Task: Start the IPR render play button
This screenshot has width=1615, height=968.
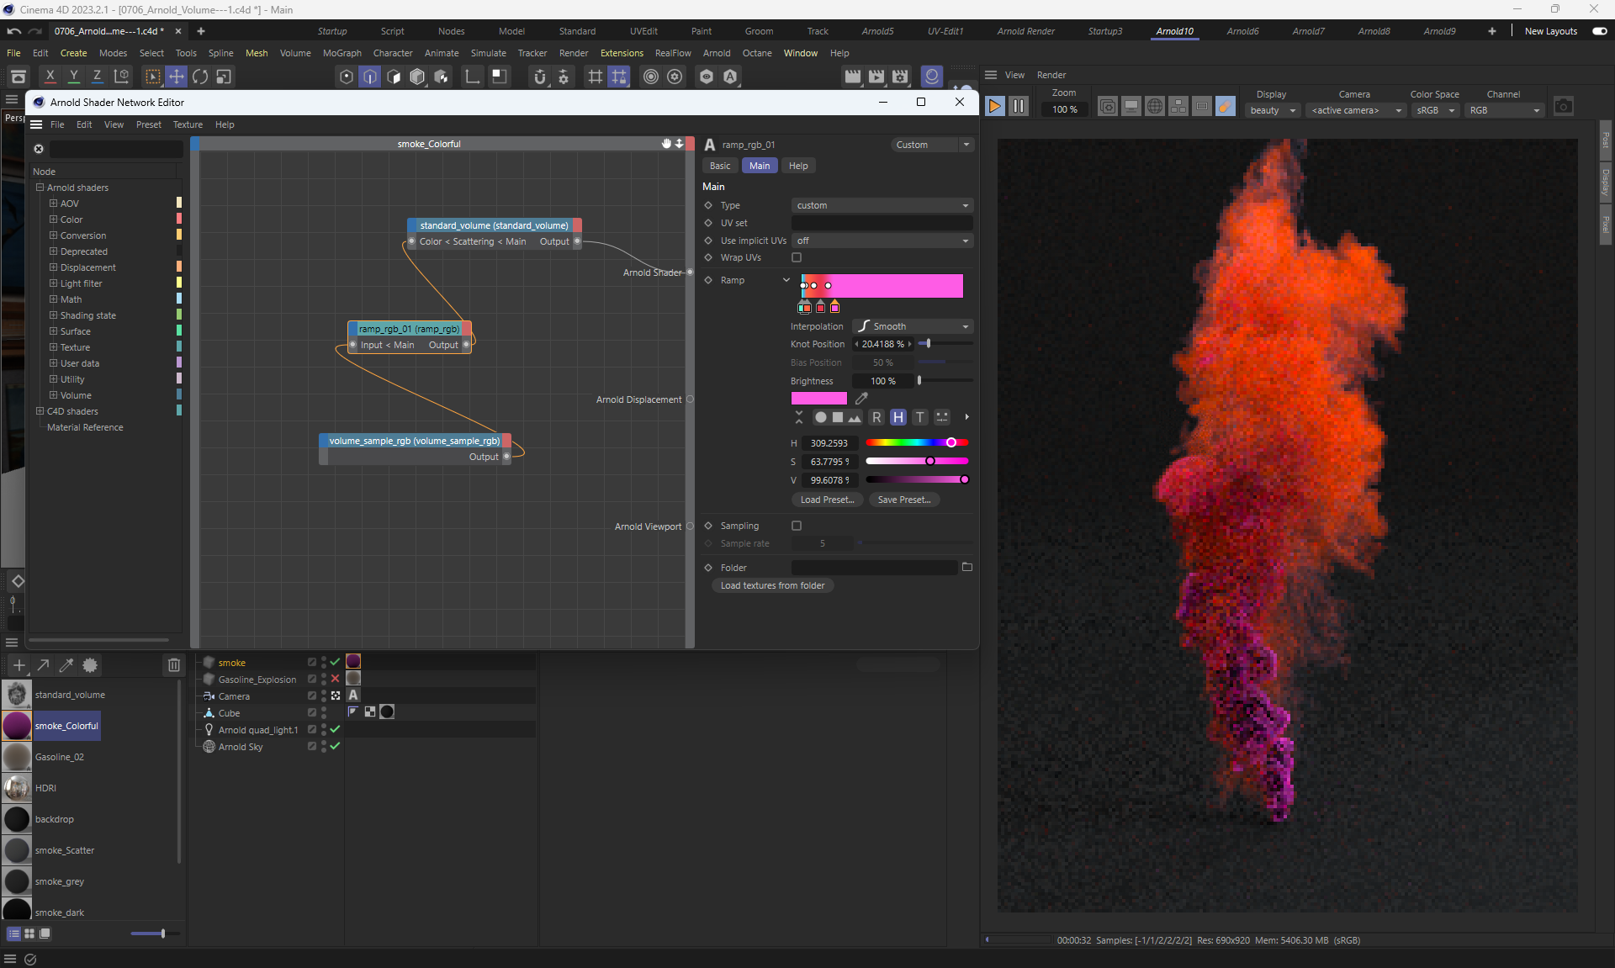Action: (994, 107)
